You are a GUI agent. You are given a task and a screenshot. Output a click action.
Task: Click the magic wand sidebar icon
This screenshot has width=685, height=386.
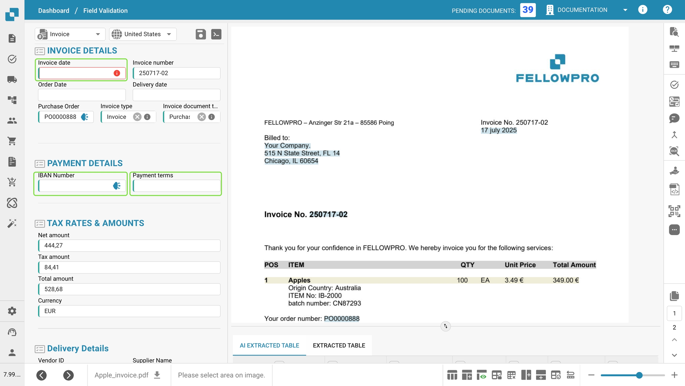[x=12, y=223]
